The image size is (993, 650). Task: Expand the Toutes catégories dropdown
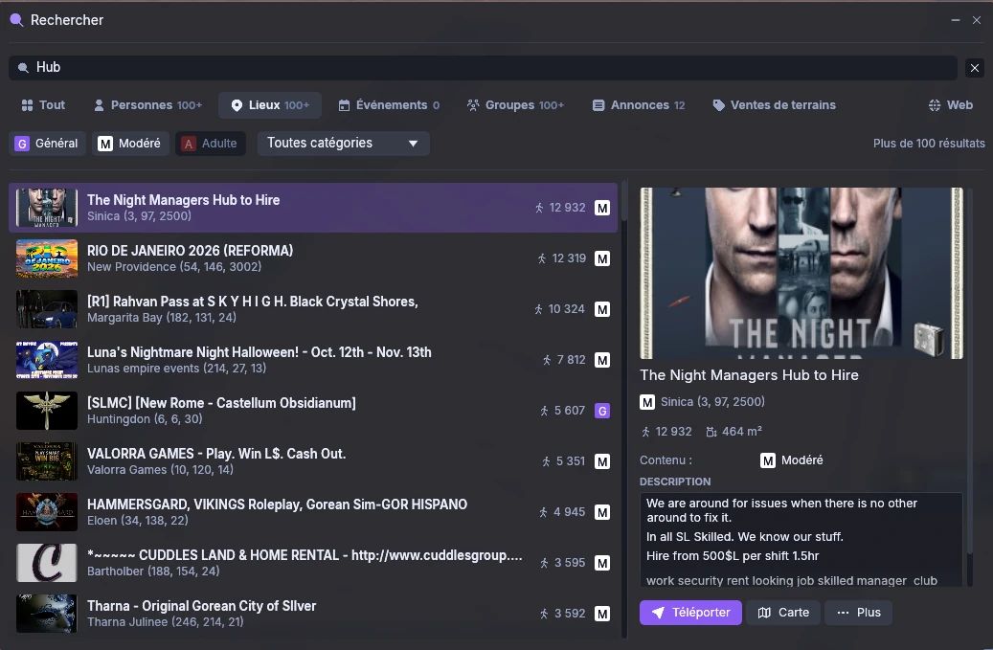point(343,143)
